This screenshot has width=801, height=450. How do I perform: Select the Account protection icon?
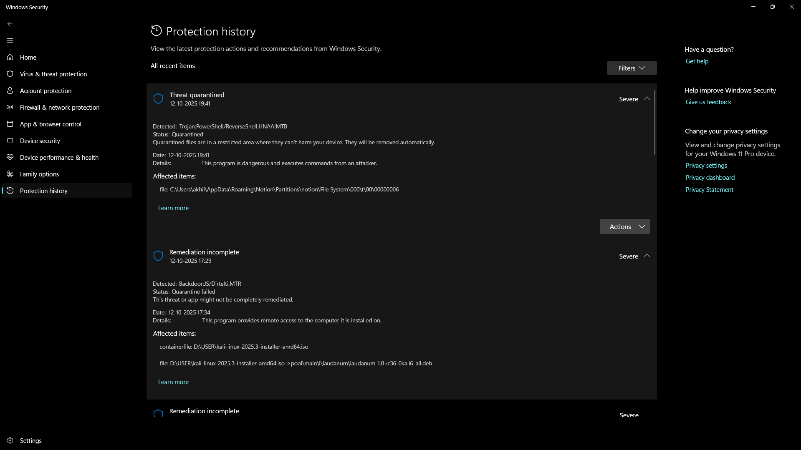10,91
